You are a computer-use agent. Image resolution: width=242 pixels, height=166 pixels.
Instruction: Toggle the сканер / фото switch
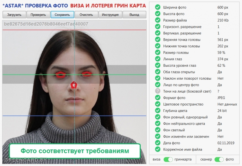(219, 159)
